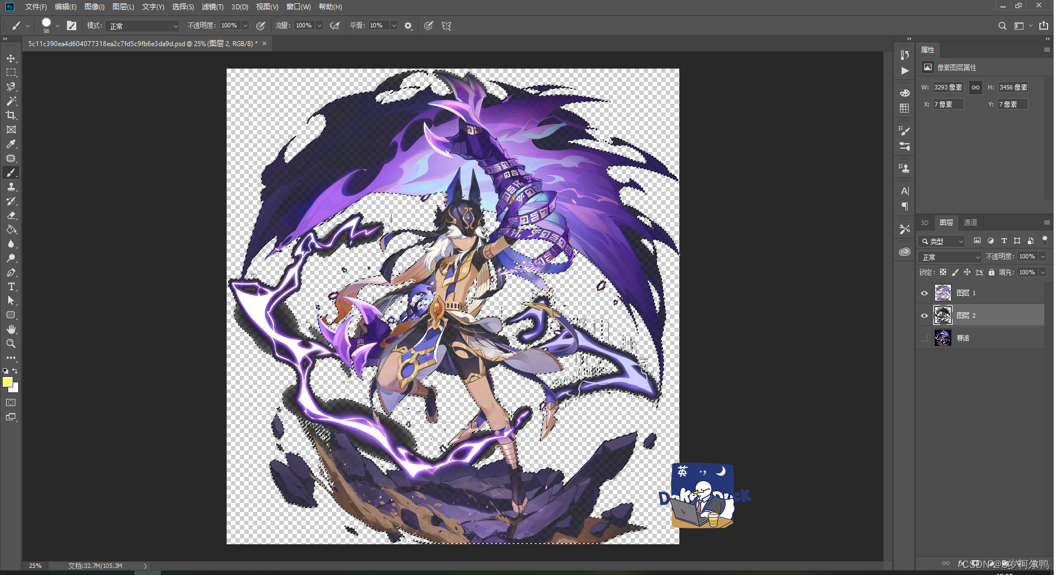Open the symmetry paint butterfly options
The height and width of the screenshot is (575, 1058).
tap(447, 26)
